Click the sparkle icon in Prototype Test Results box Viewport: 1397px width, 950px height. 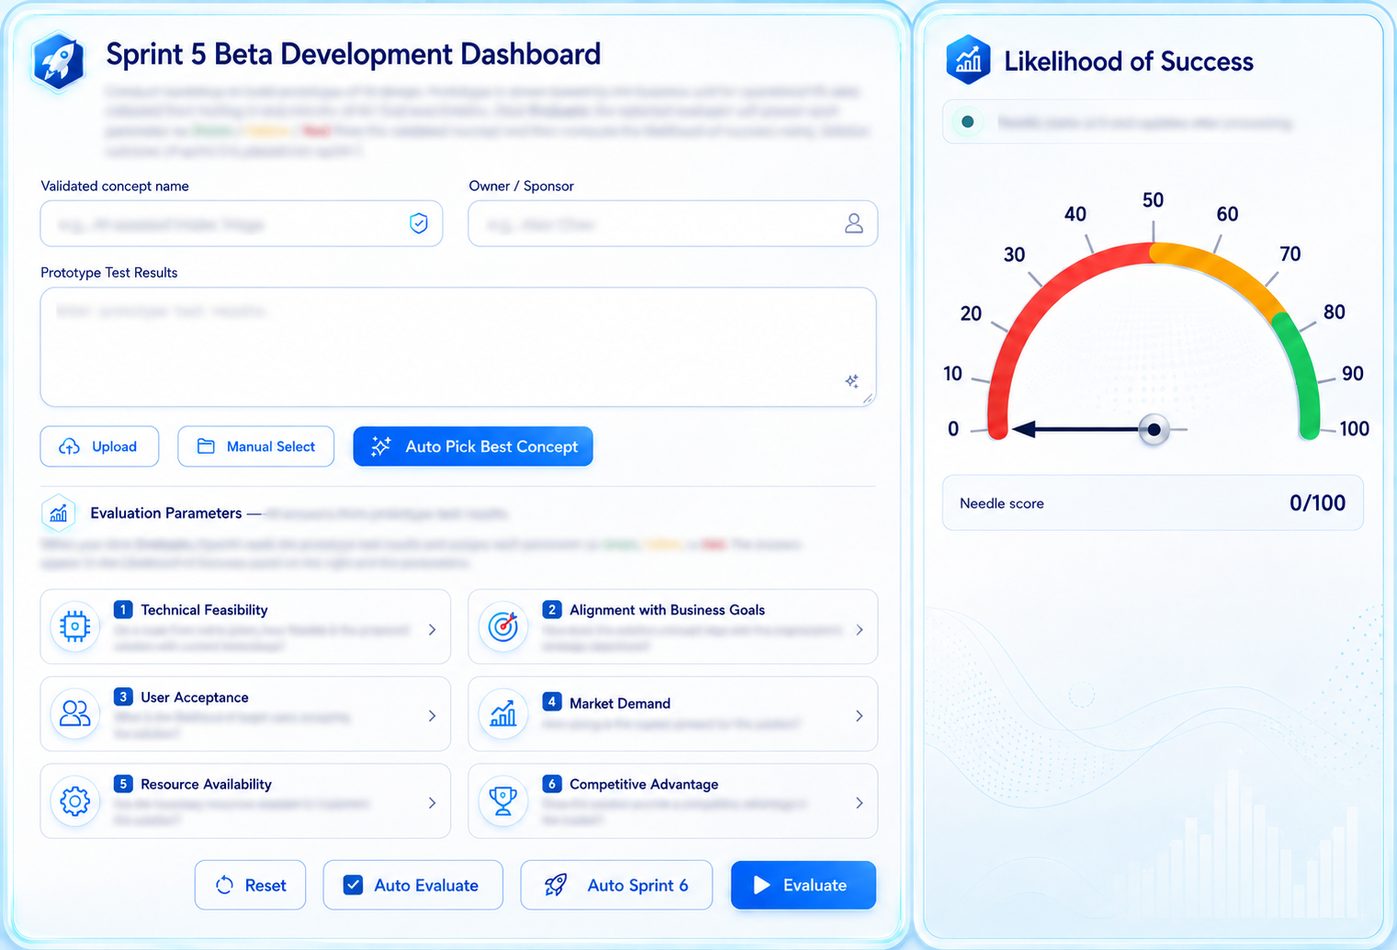(851, 381)
